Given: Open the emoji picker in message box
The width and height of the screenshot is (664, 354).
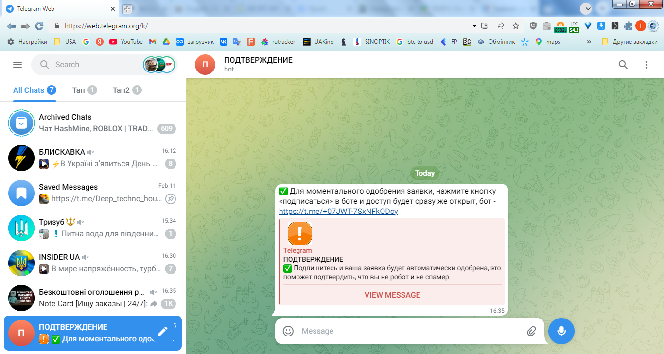Looking at the screenshot, I should pos(288,331).
